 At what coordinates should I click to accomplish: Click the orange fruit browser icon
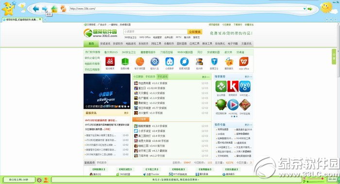(x=140, y=62)
